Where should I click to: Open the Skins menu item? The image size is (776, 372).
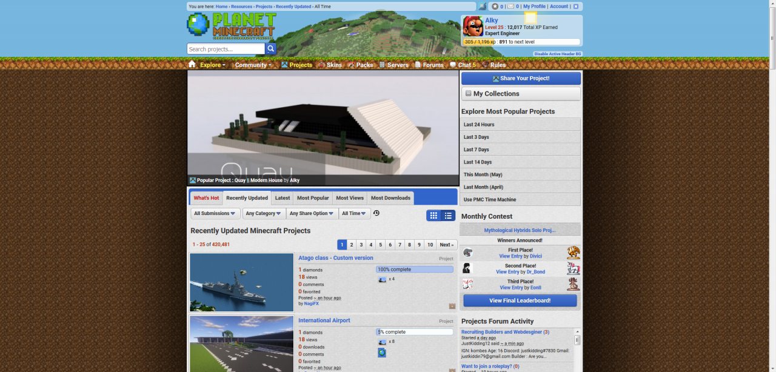coord(330,65)
